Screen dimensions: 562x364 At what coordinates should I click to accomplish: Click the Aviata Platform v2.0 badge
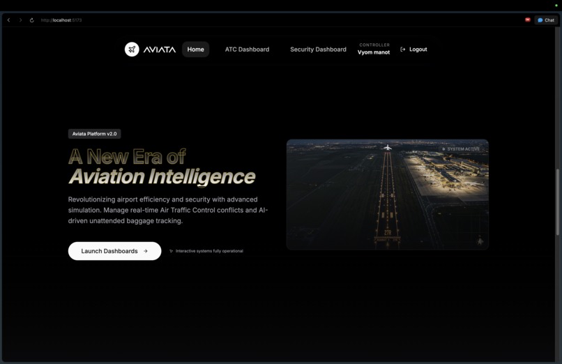[94, 134]
